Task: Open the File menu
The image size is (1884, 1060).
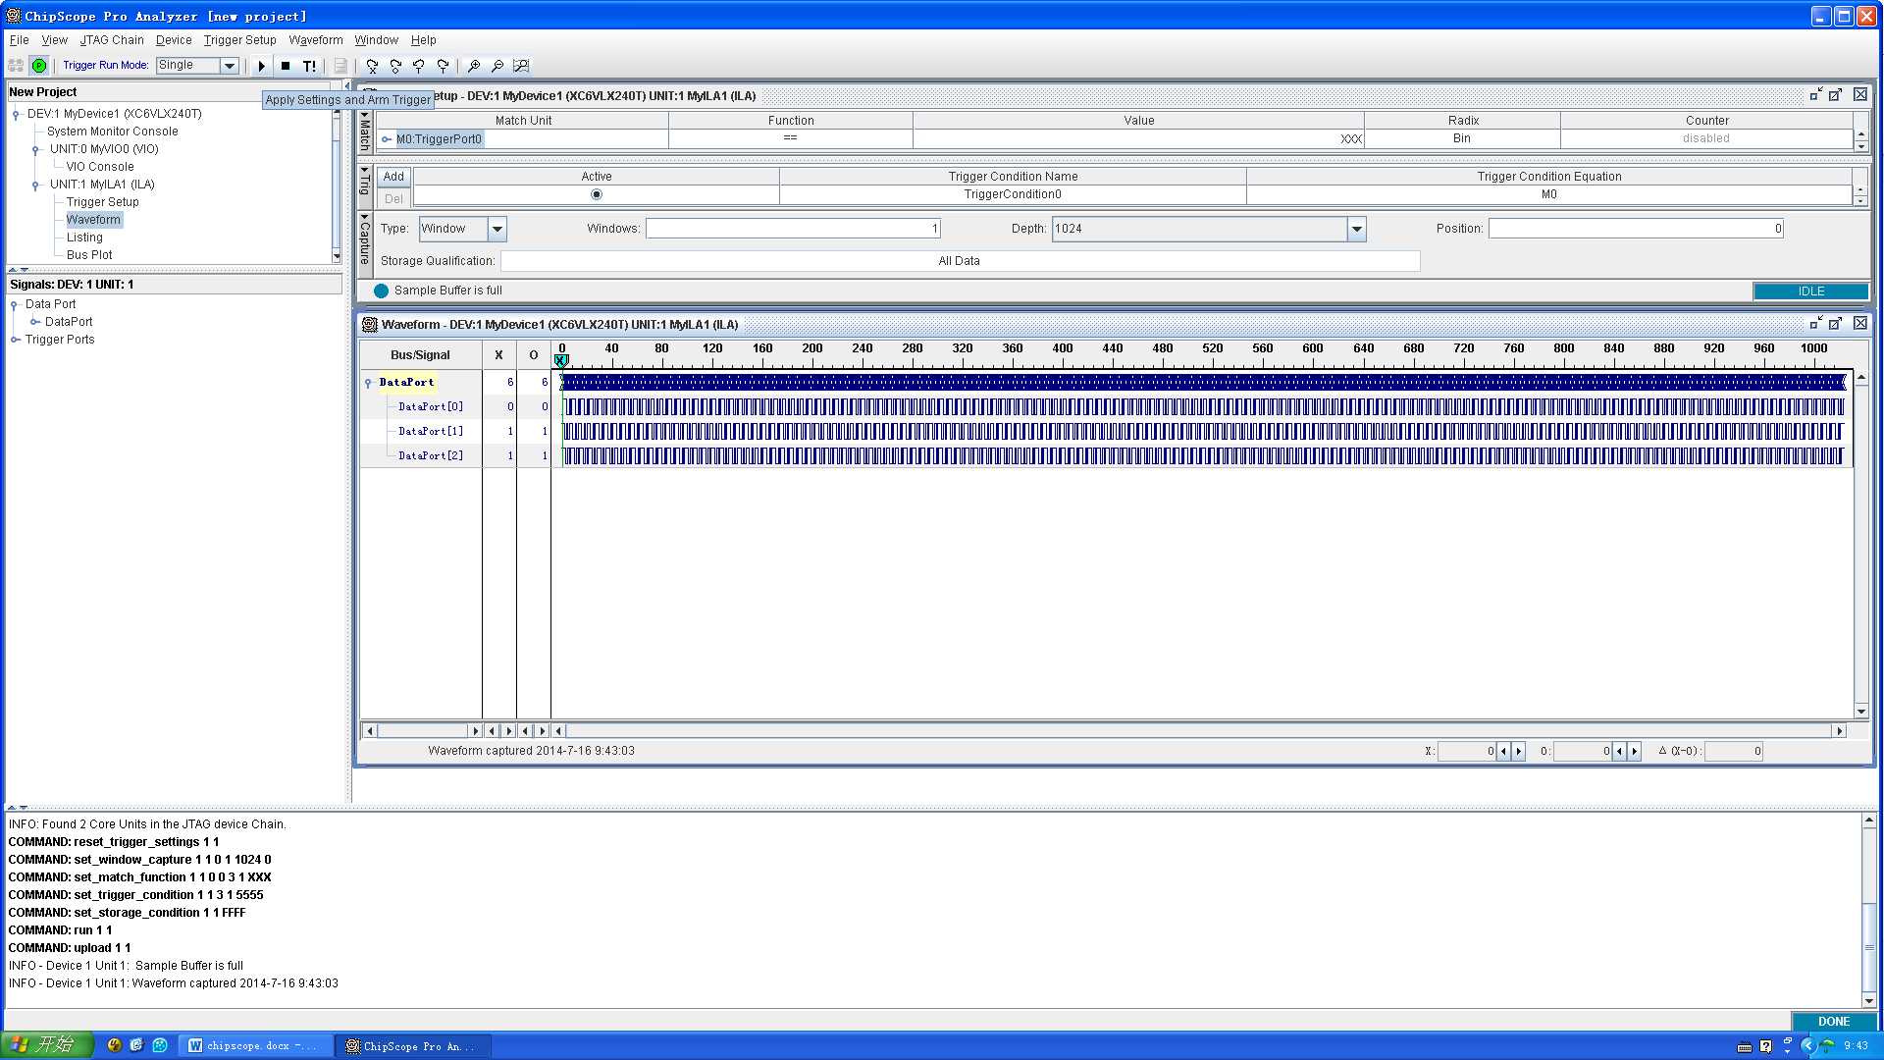Action: [19, 40]
